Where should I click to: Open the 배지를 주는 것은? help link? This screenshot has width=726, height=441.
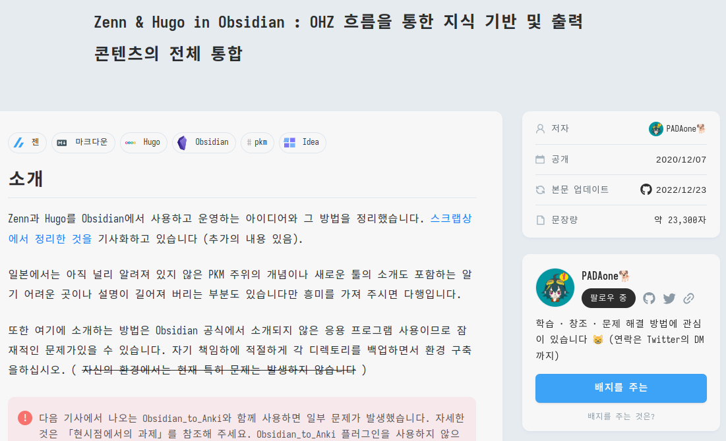coord(620,416)
